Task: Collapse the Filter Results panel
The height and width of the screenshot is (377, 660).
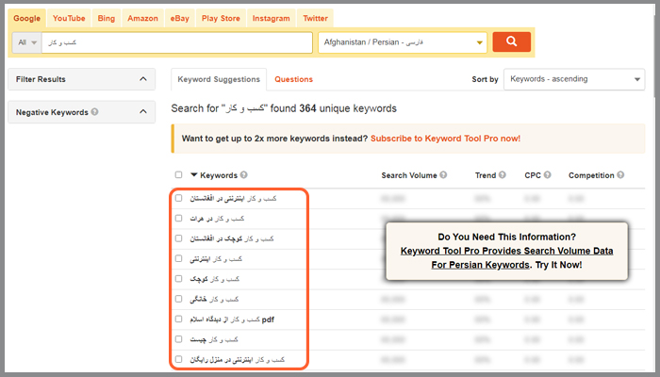Action: [143, 78]
